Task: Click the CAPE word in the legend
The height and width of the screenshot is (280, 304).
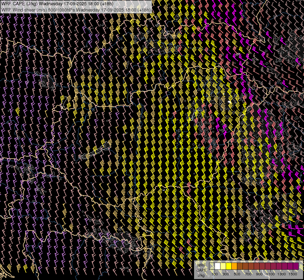Action: [201, 270]
